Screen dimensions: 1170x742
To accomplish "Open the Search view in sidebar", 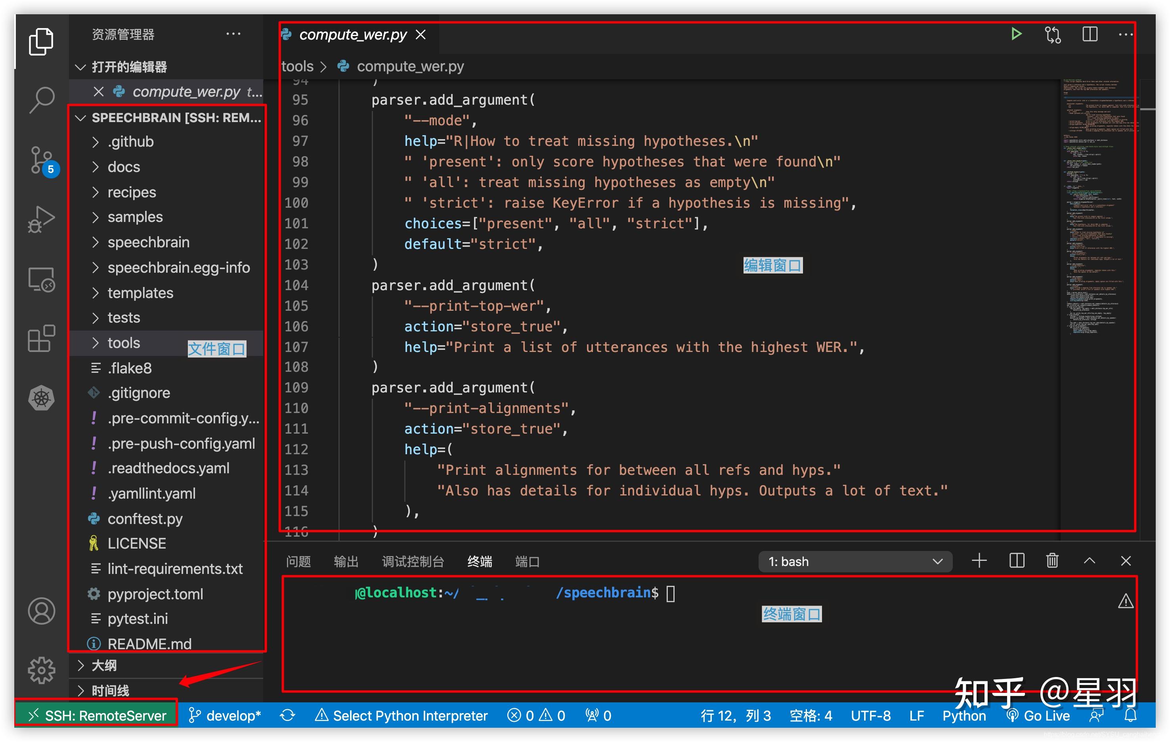I will [x=41, y=99].
